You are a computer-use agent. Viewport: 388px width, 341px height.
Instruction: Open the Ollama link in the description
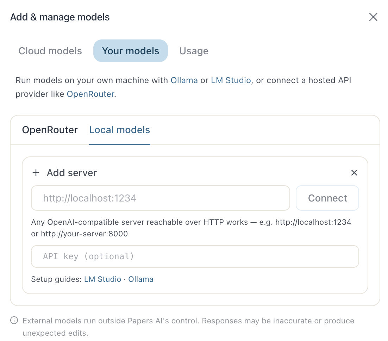(x=184, y=80)
